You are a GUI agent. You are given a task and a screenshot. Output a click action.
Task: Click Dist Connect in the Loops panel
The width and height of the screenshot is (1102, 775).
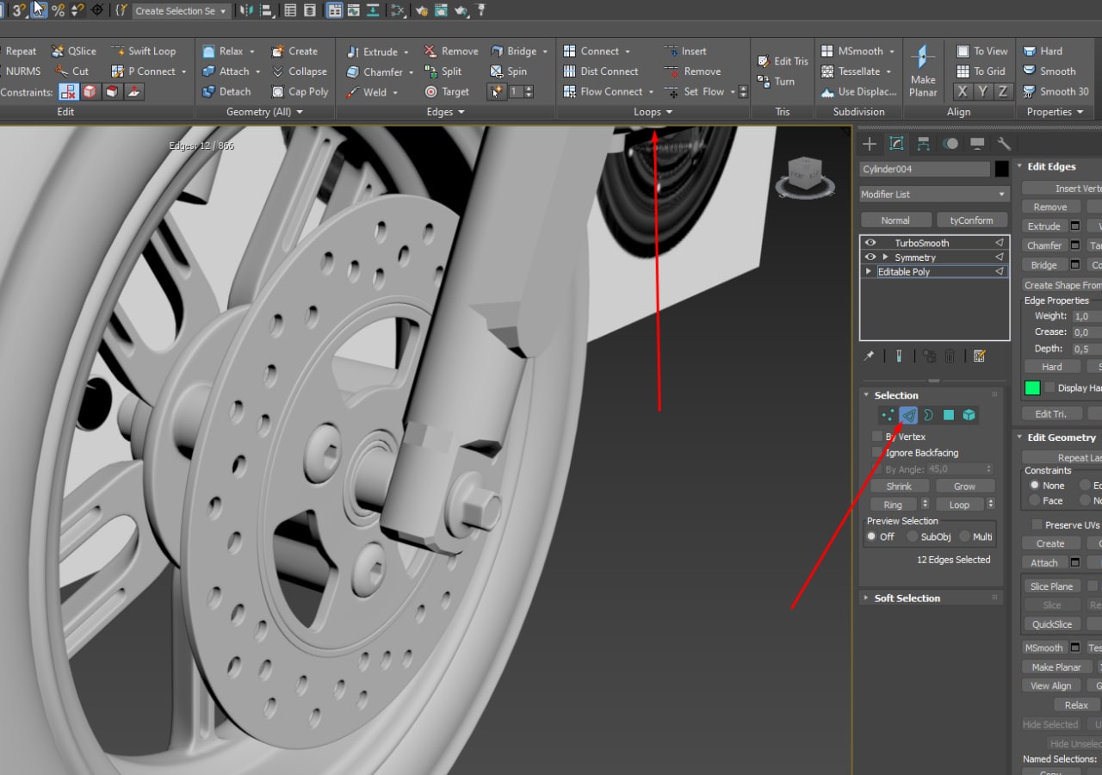coord(601,71)
